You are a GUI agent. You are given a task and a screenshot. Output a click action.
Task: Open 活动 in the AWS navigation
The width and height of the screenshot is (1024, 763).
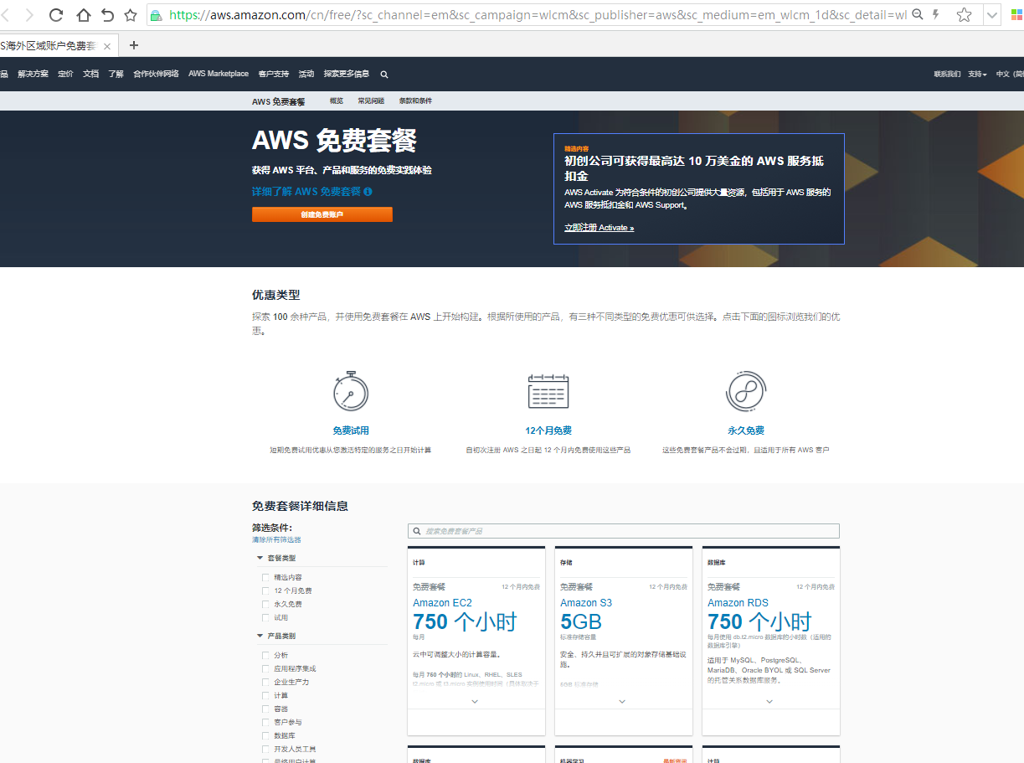[306, 74]
